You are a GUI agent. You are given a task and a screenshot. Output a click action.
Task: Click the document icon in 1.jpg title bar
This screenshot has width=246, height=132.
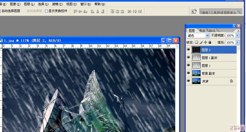point(1,41)
